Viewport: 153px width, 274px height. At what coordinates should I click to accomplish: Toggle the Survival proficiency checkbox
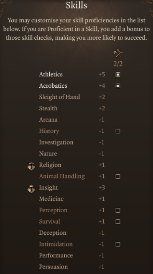(118, 221)
